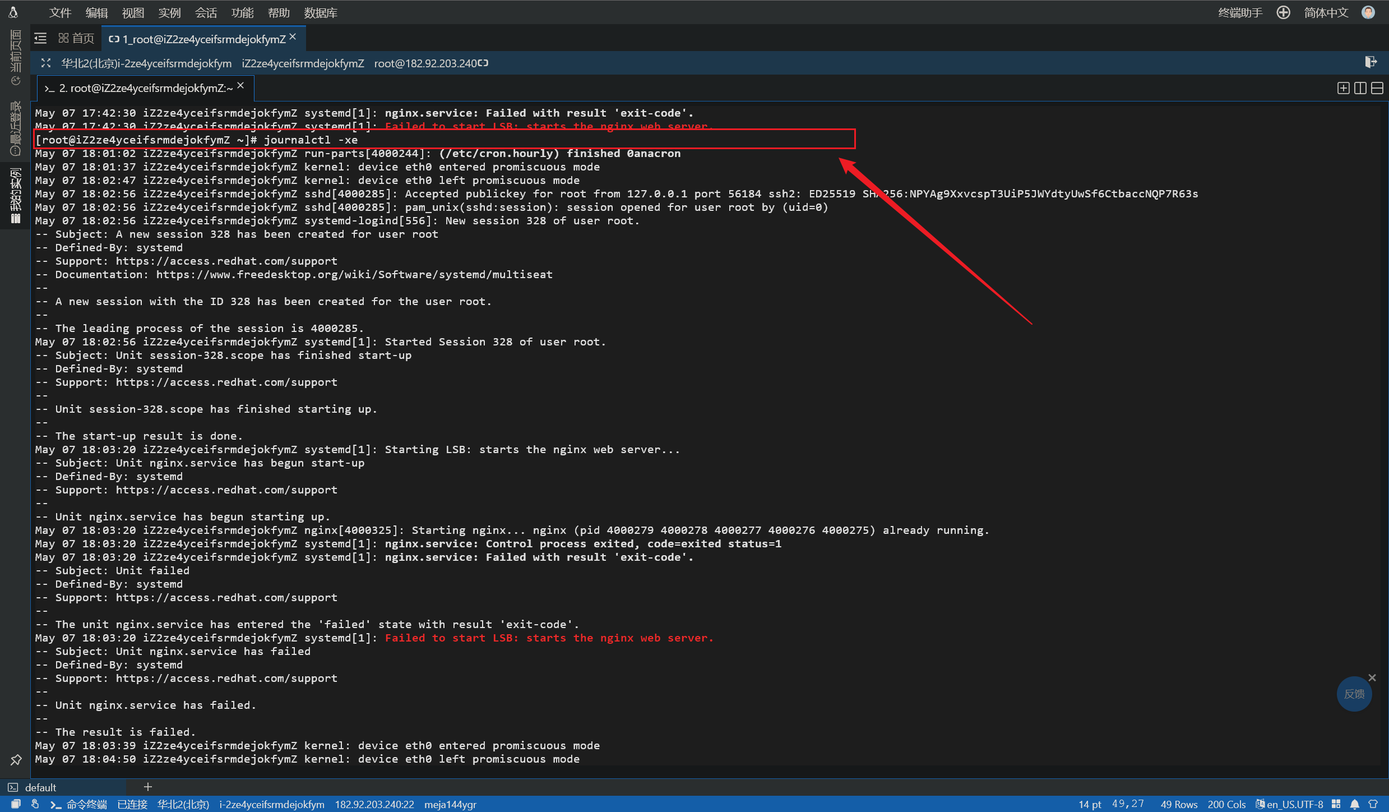Split terminal horizontally with the row split icon
Viewport: 1389px width, 812px height.
point(1377,88)
